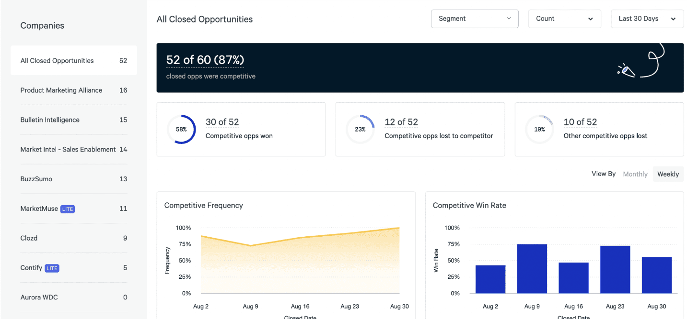Select Market Intel - Sales Enablement

[74, 149]
